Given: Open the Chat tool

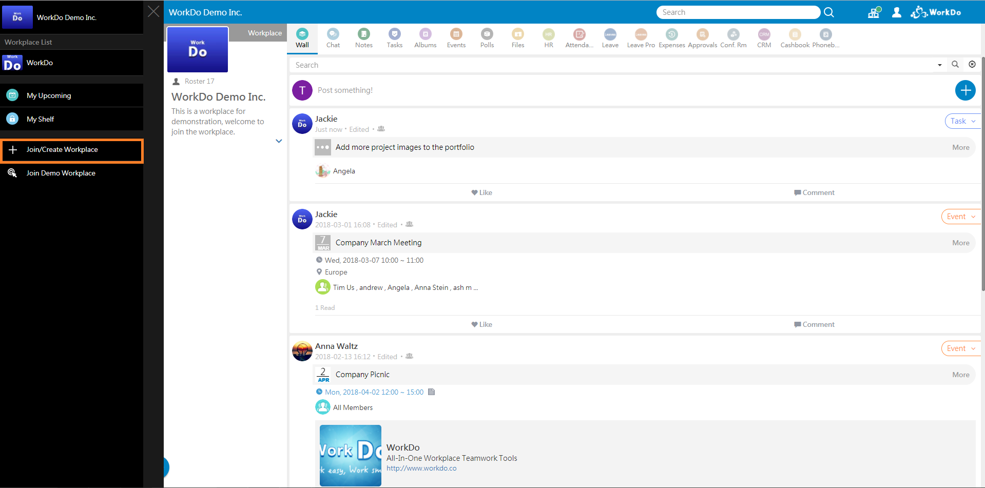Looking at the screenshot, I should coord(333,38).
